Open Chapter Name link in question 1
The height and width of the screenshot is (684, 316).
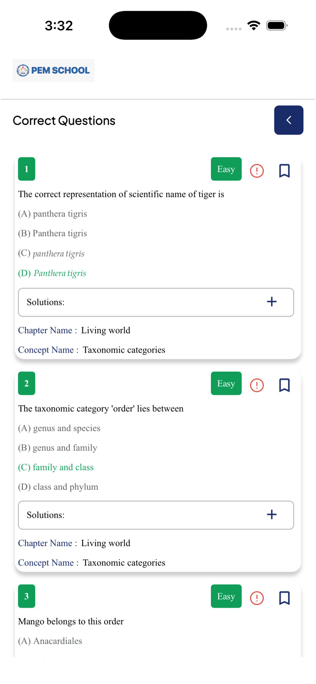pos(45,330)
